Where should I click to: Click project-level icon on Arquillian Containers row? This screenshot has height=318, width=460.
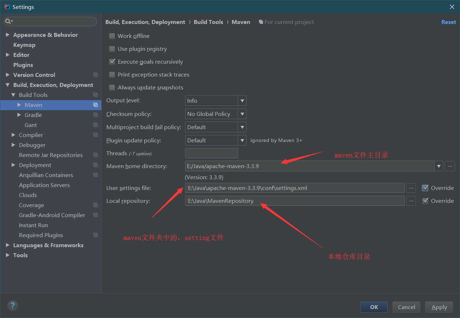(x=96, y=175)
